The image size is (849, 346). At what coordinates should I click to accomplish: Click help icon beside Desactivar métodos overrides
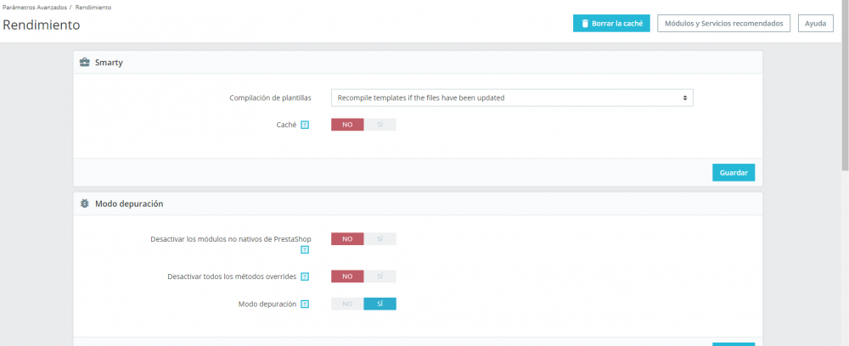click(305, 276)
